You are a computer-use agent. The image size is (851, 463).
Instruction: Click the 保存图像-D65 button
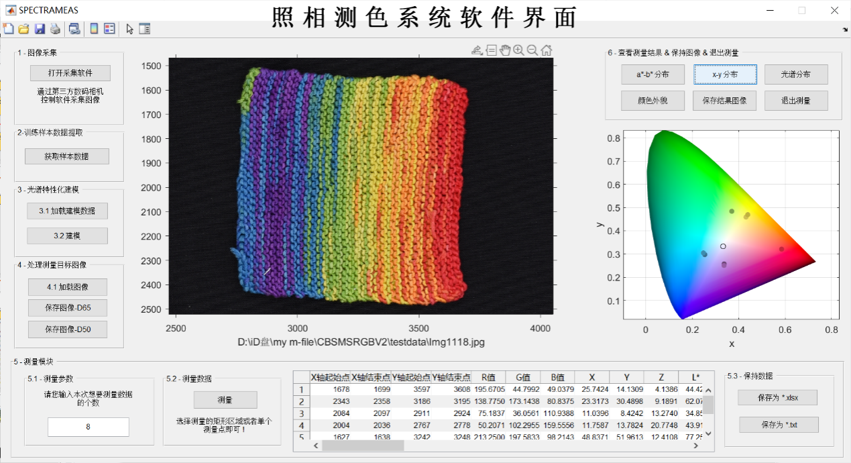[x=68, y=308]
